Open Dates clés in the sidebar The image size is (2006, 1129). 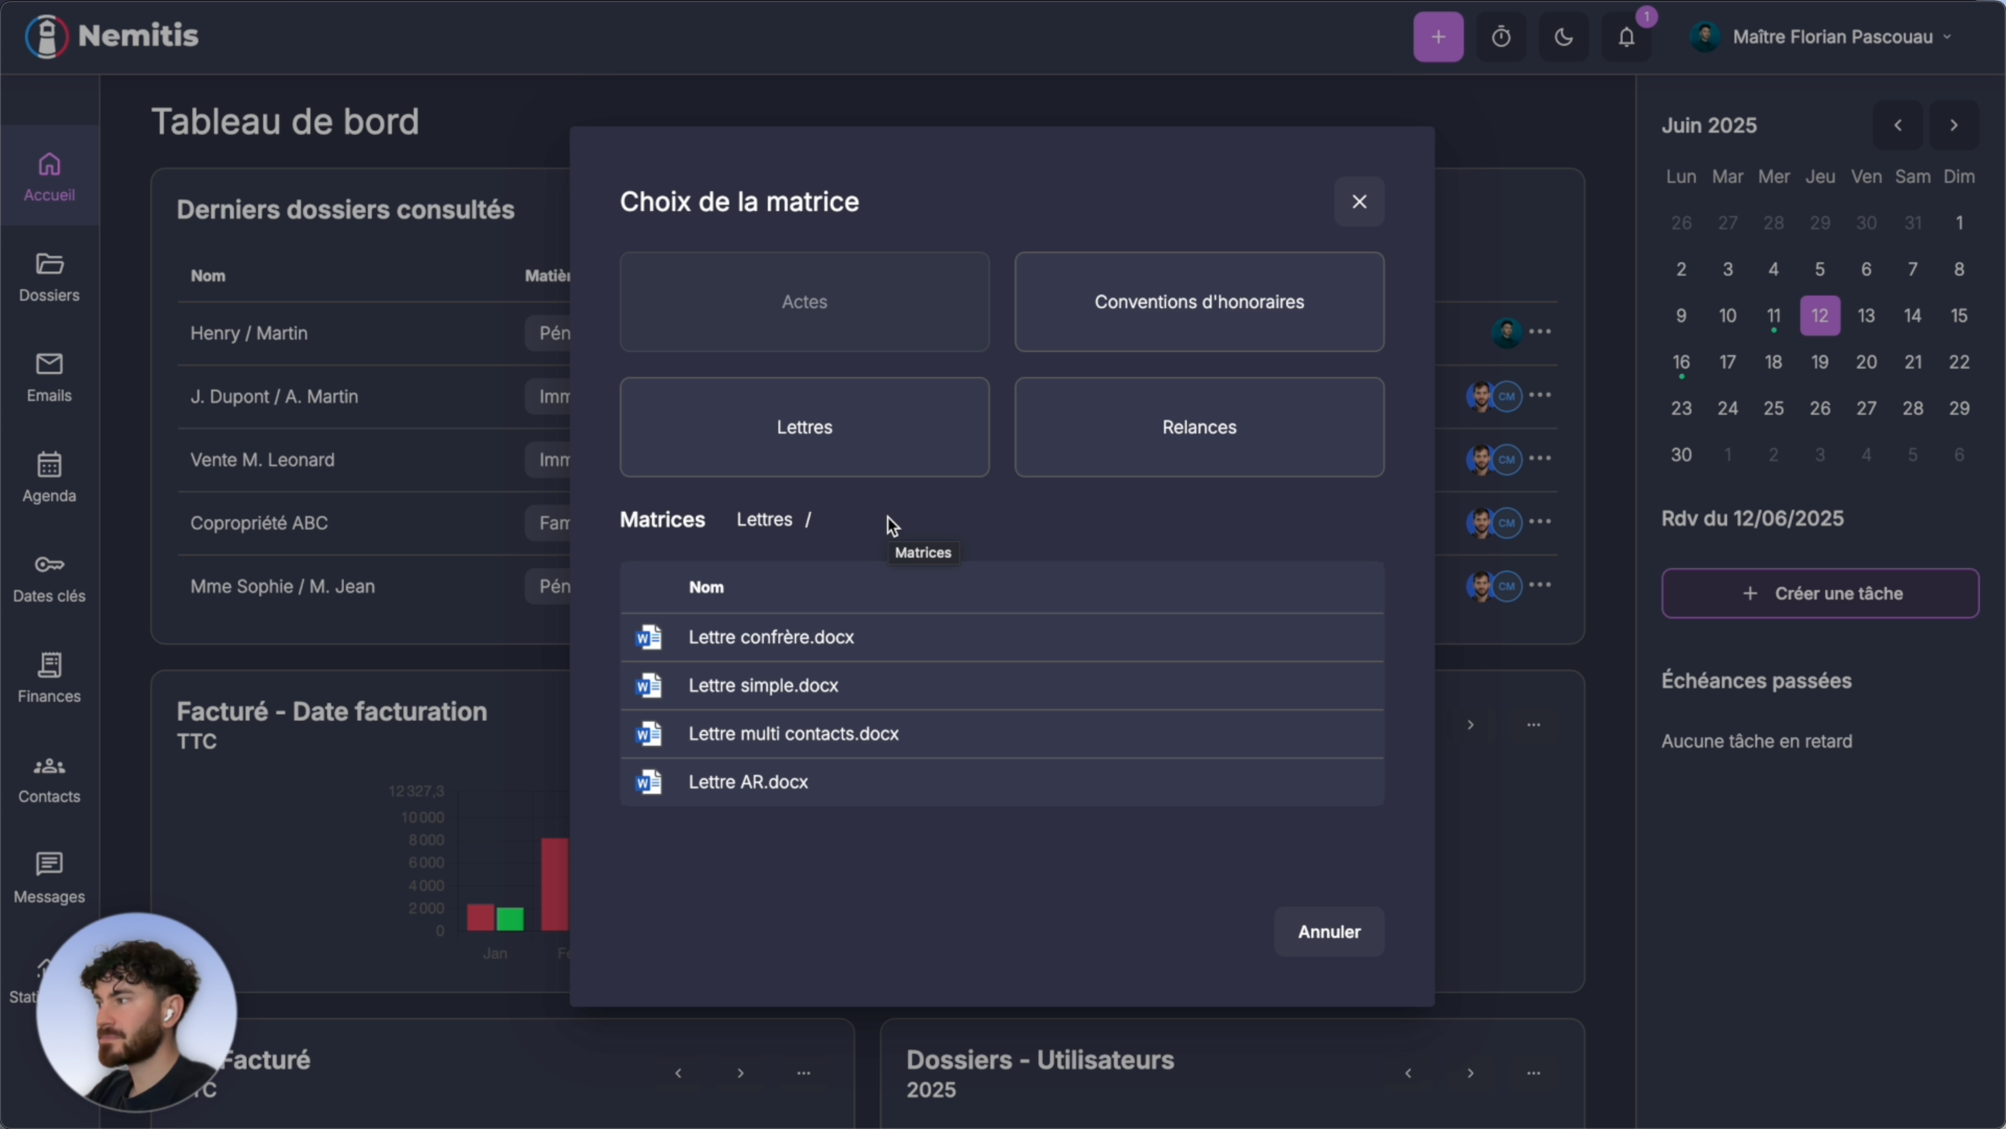(49, 578)
